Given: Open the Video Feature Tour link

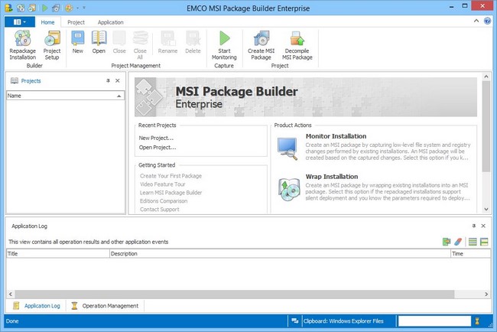Looking at the screenshot, I should [163, 184].
